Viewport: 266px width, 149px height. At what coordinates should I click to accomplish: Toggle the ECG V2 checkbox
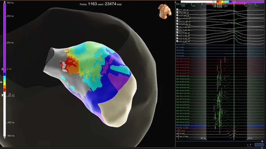coord(177,30)
